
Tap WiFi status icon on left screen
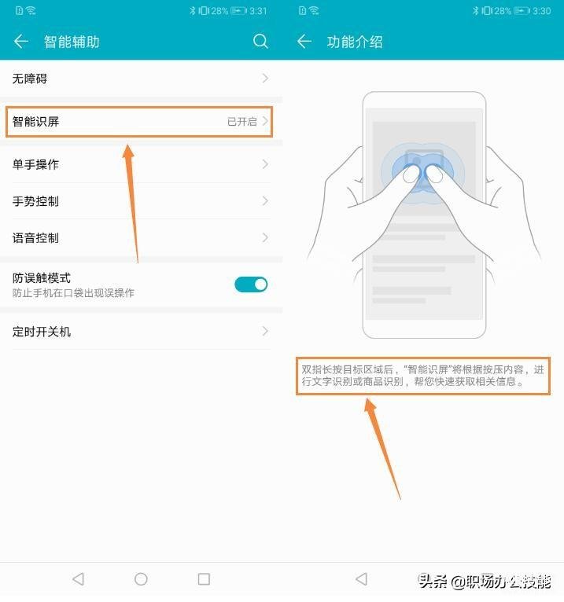31,11
